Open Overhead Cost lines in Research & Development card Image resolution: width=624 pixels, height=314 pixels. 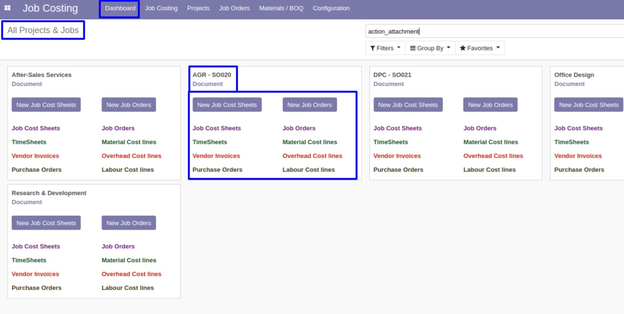pyautogui.click(x=131, y=274)
